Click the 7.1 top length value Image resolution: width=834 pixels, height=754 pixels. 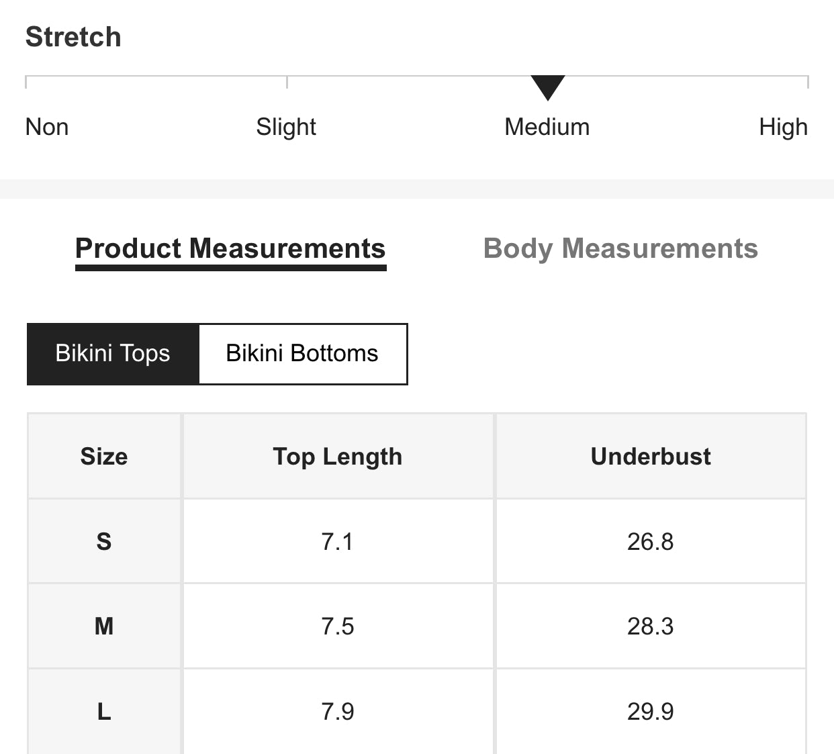click(337, 541)
